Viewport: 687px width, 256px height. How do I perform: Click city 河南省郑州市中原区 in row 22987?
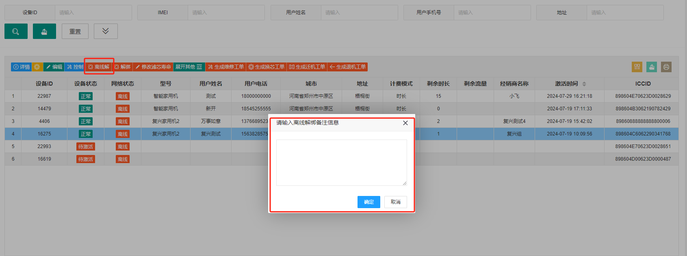coord(311,96)
